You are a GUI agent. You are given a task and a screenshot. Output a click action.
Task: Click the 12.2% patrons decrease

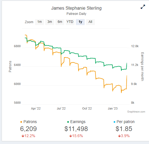28,136
